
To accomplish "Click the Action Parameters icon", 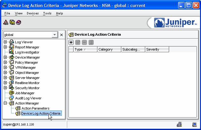I will click(x=18, y=108).
